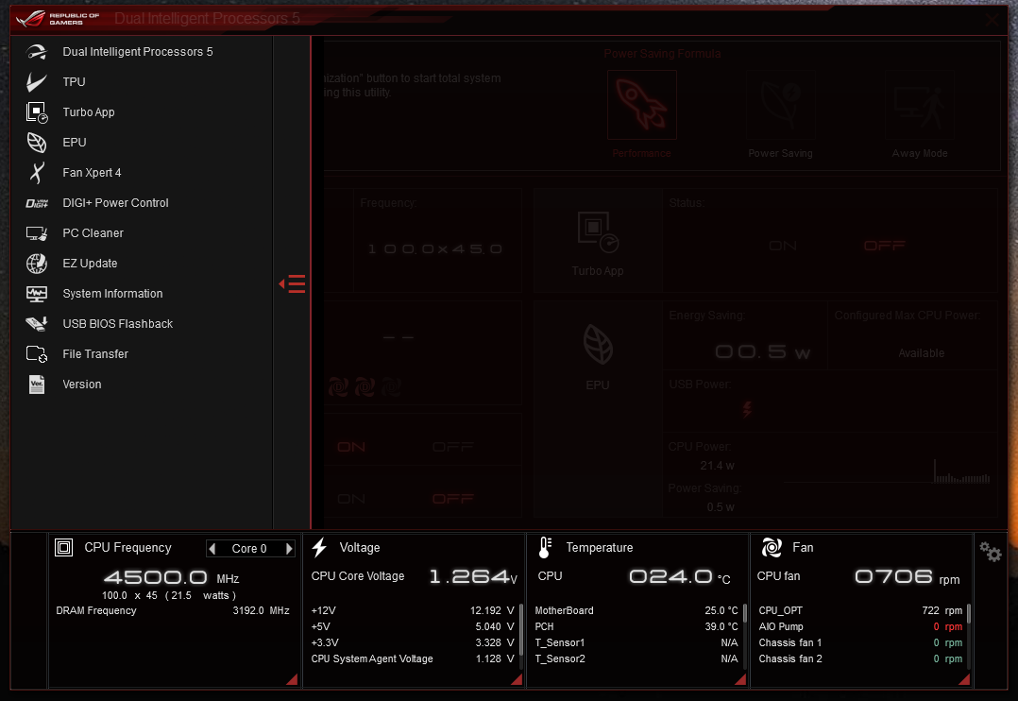Open the TPU menu entry

pyautogui.click(x=74, y=82)
